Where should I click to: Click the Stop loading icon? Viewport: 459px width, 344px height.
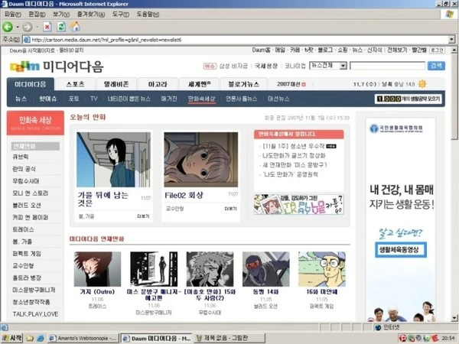[47, 27]
